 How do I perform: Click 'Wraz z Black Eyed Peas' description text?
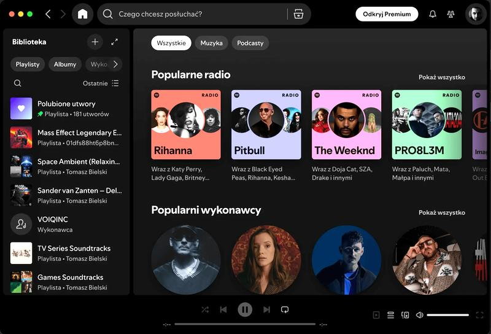(263, 173)
